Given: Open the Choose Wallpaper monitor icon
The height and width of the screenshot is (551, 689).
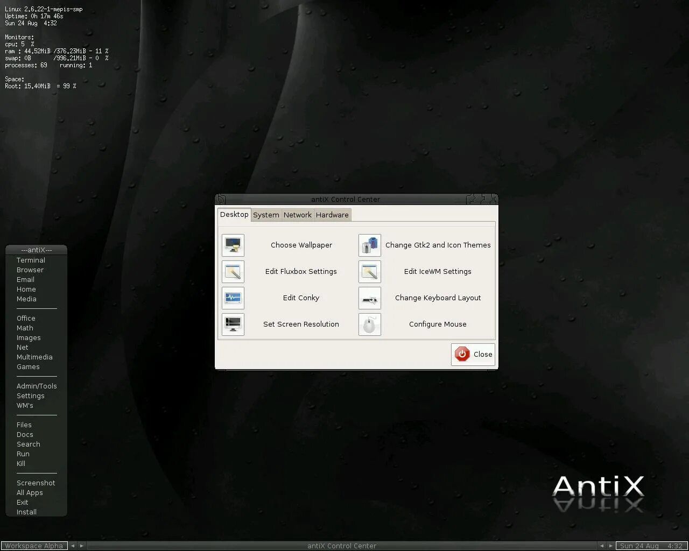Looking at the screenshot, I should (x=233, y=245).
